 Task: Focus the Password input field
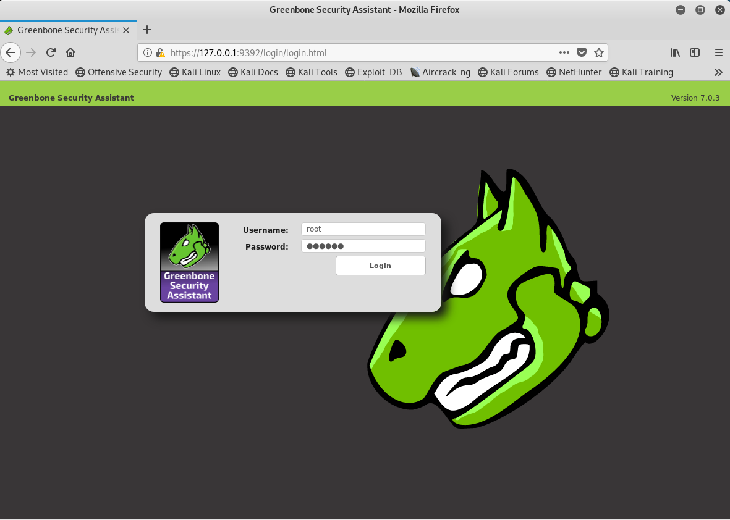click(363, 246)
